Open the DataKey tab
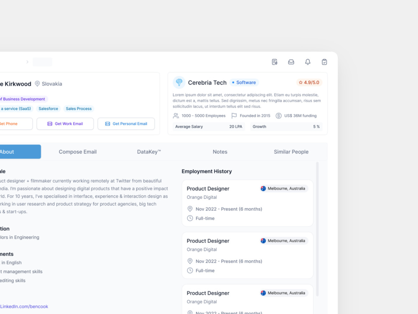418x314 pixels. (x=149, y=152)
